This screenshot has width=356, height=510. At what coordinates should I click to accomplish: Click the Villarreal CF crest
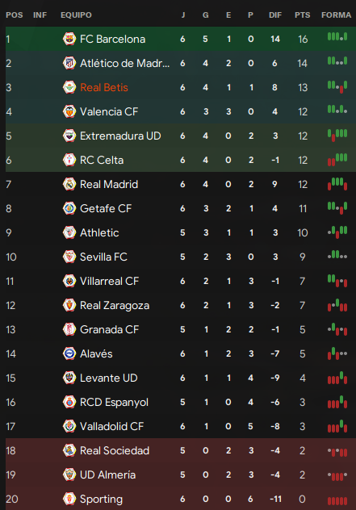(69, 281)
